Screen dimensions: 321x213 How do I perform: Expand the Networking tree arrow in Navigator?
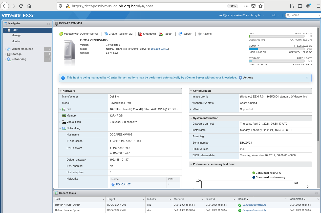[5, 59]
